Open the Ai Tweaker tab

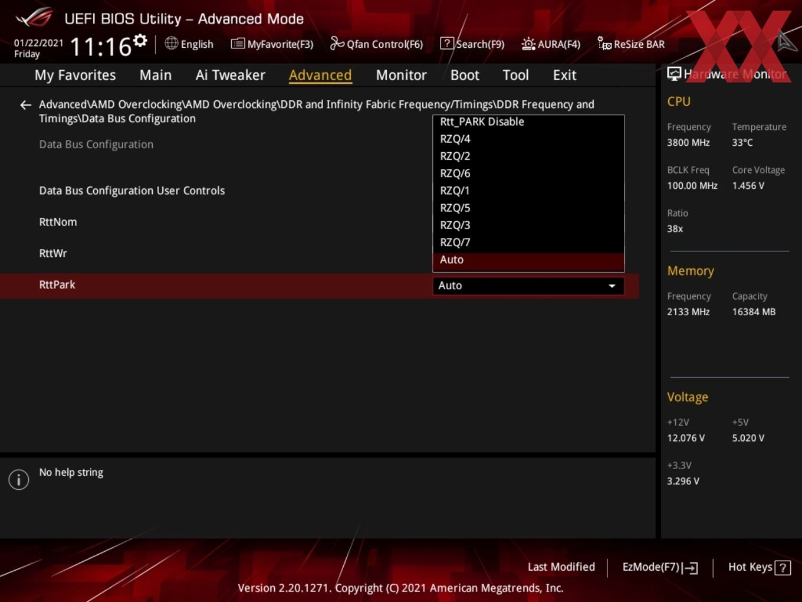[x=231, y=75]
